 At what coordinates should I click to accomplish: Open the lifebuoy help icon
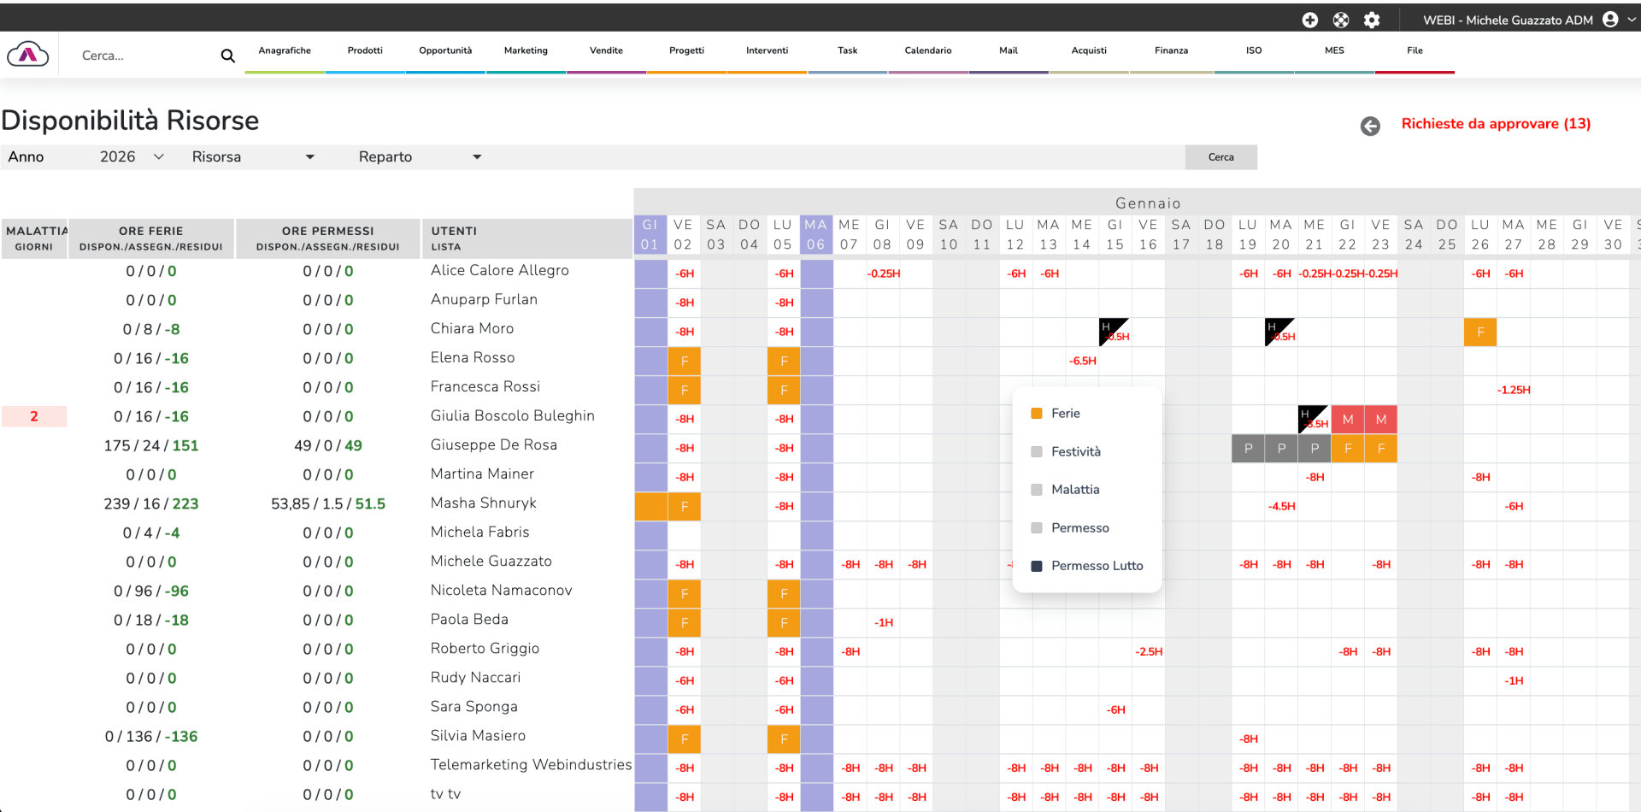click(1340, 20)
